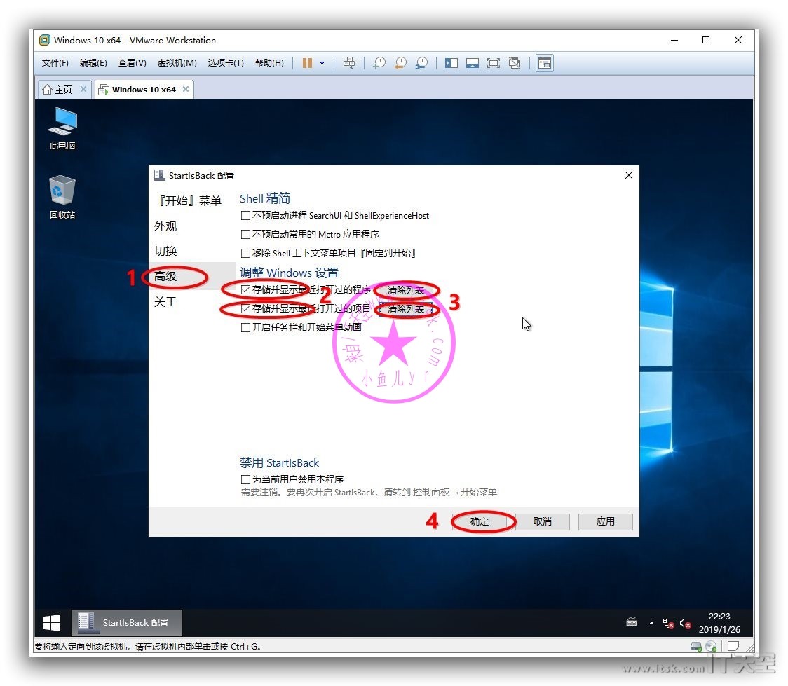Open the taskbar clock showing 22:23
Screen dimensions: 788x686
pos(719,623)
